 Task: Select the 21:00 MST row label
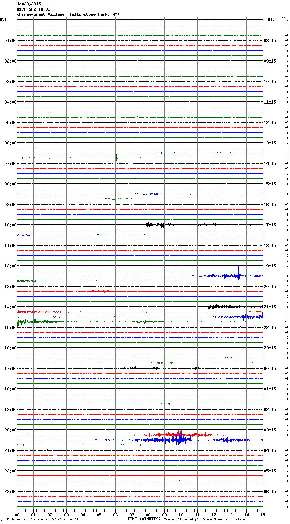coord(11,451)
